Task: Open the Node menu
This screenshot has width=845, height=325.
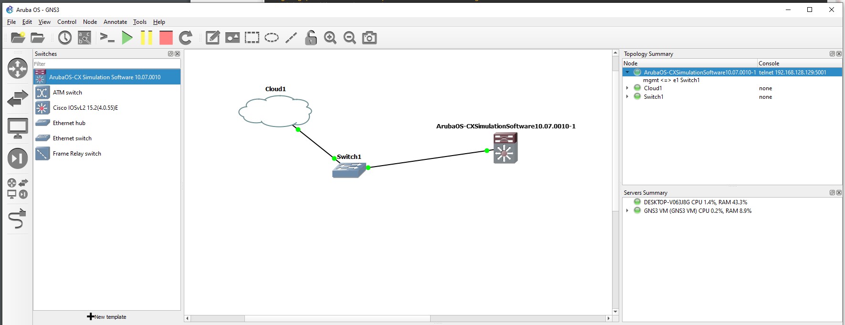Action: tap(90, 22)
